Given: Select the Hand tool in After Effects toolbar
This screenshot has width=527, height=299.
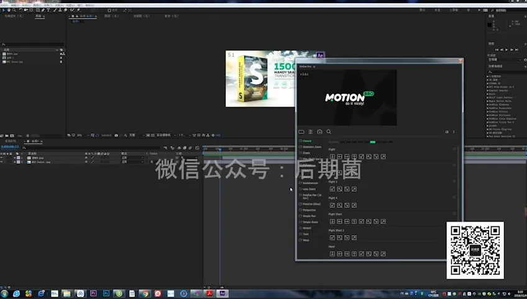Looking at the screenshot, I should (x=9, y=10).
